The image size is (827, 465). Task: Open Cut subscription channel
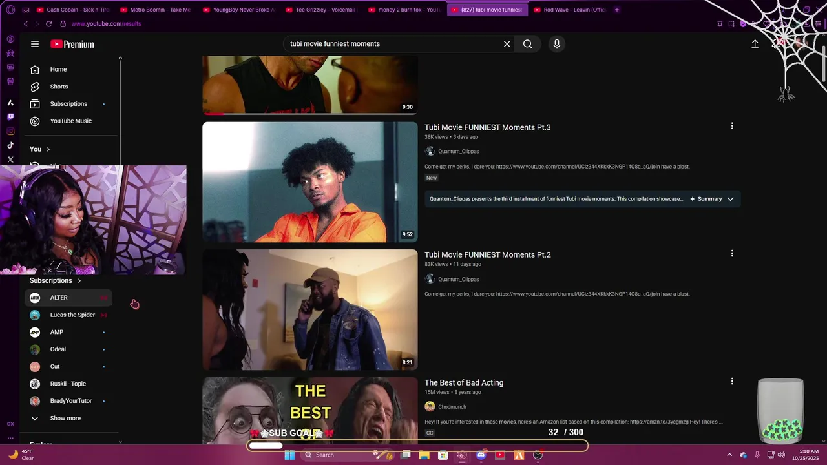[x=68, y=366]
